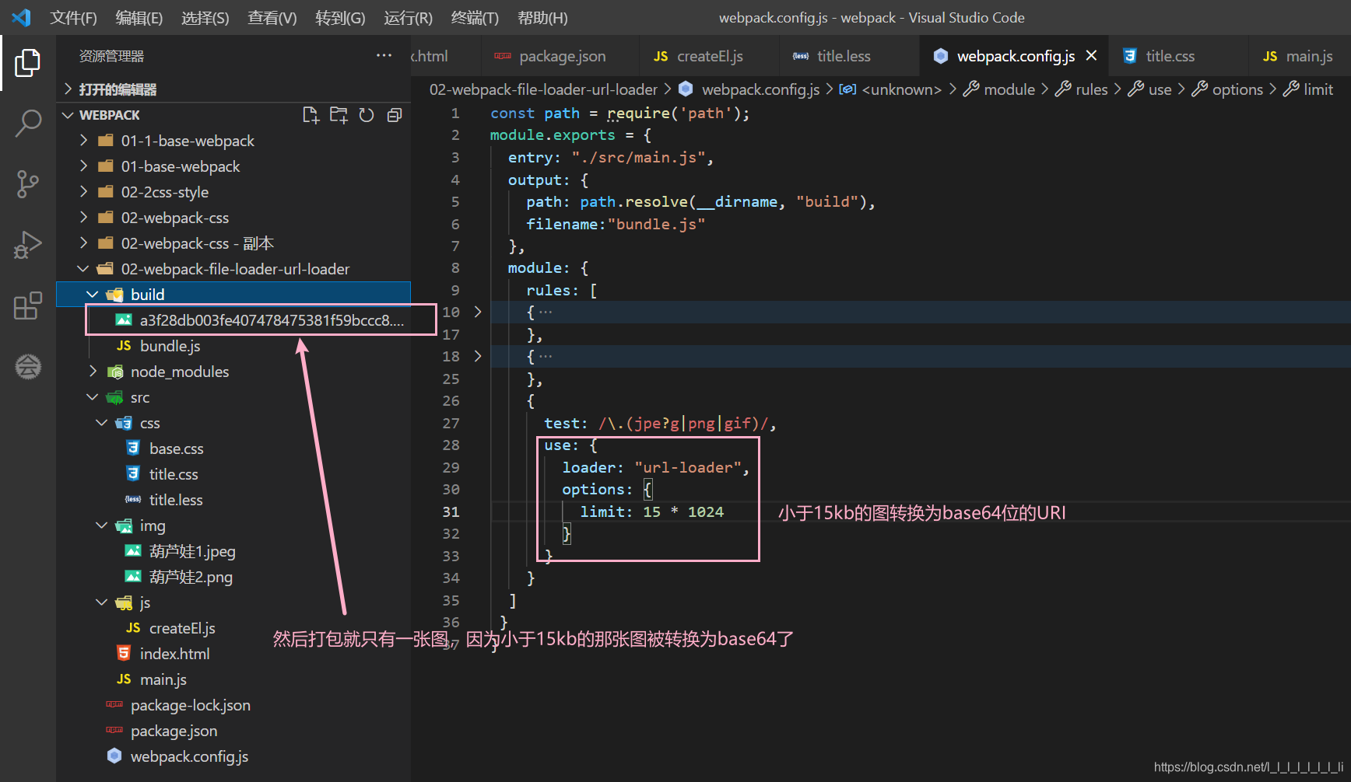
Task: Click the New File icon in Explorer
Action: tap(311, 114)
